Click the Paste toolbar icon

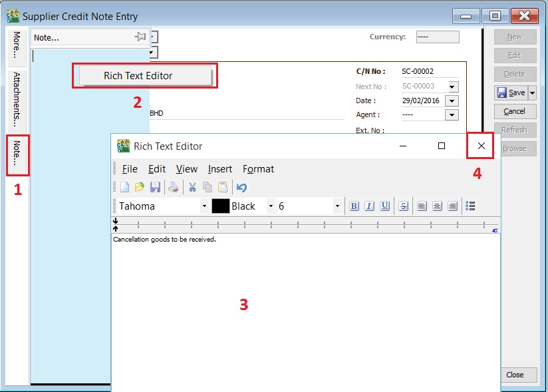pos(222,187)
